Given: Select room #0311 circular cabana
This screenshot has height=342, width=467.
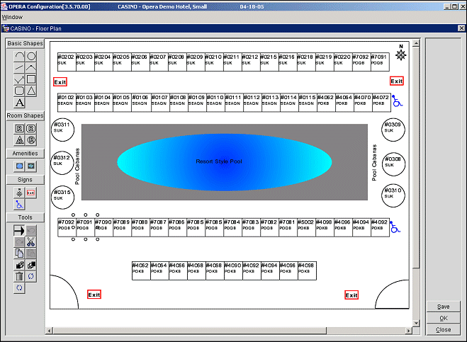Looking at the screenshot, I should click(x=62, y=130).
